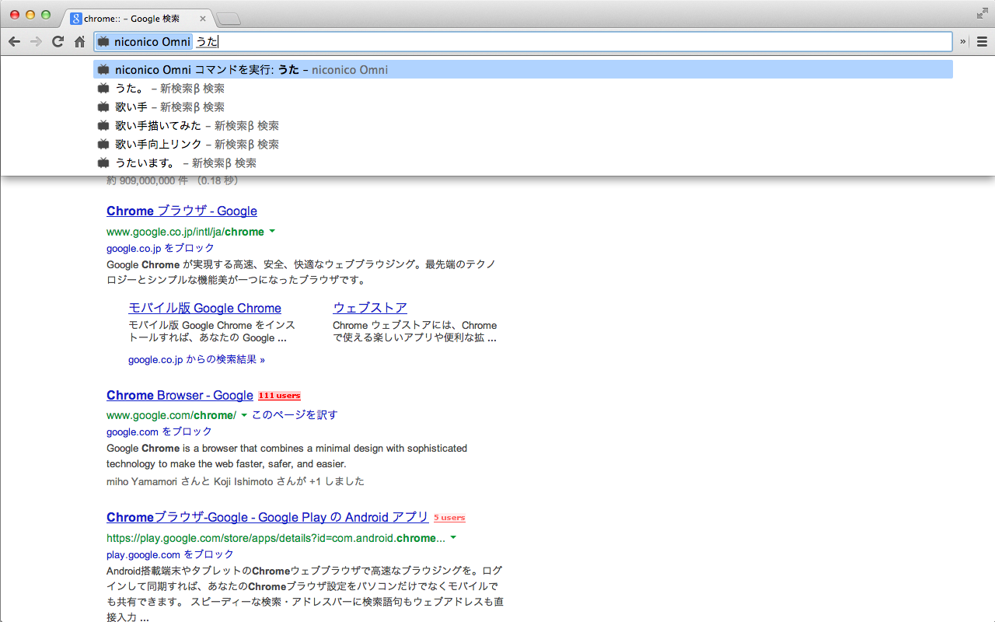Image resolution: width=995 pixels, height=622 pixels.
Task: Expand dropdown next to play.google.com URL
Action: tap(453, 538)
